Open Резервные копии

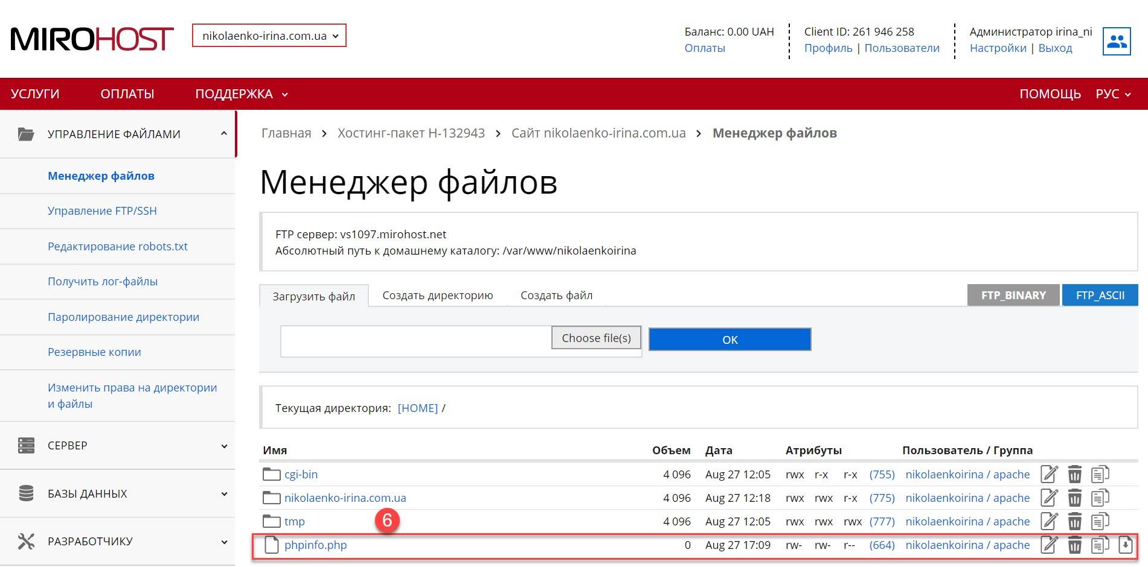94,352
